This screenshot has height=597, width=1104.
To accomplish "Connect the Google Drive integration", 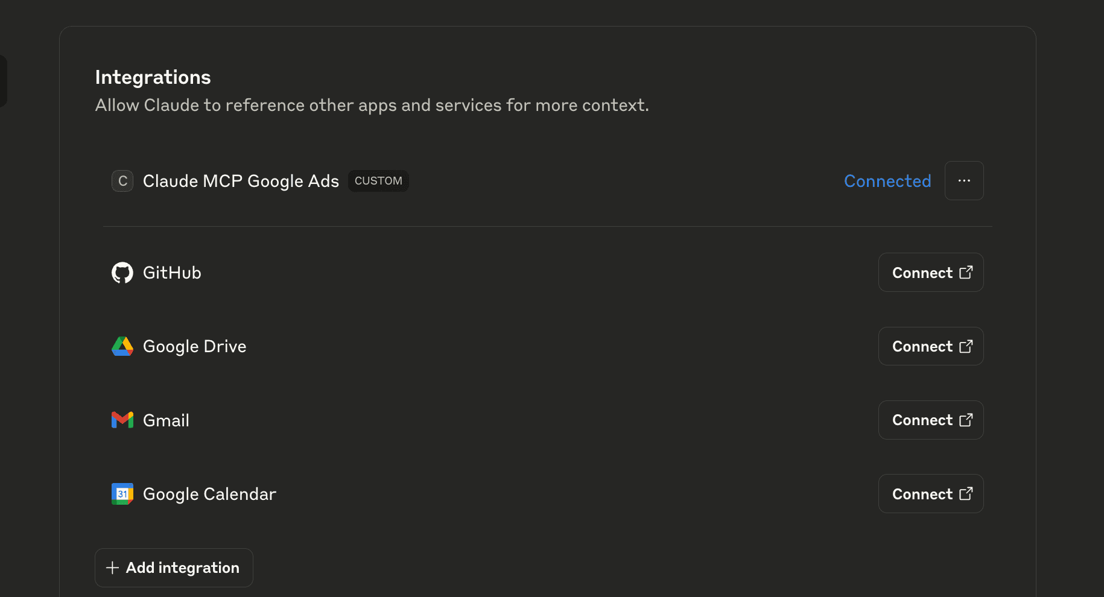I will (x=930, y=346).
